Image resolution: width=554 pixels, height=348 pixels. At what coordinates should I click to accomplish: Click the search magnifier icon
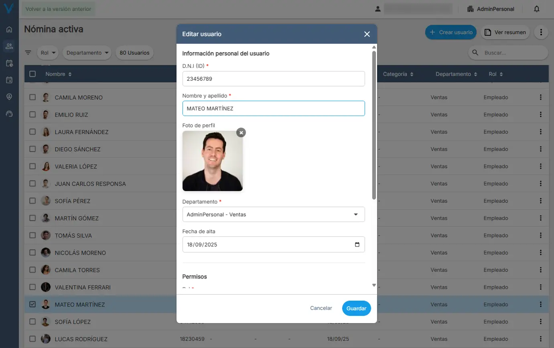(475, 53)
